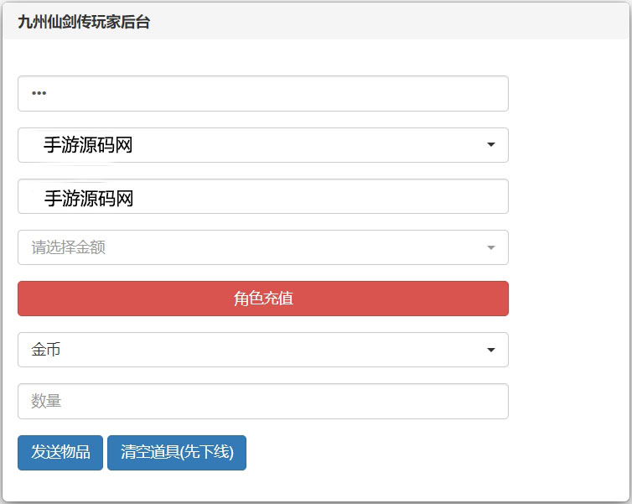This screenshot has height=504, width=632.
Task: Open the first 手游源码网 dropdown selector
Action: [262, 145]
